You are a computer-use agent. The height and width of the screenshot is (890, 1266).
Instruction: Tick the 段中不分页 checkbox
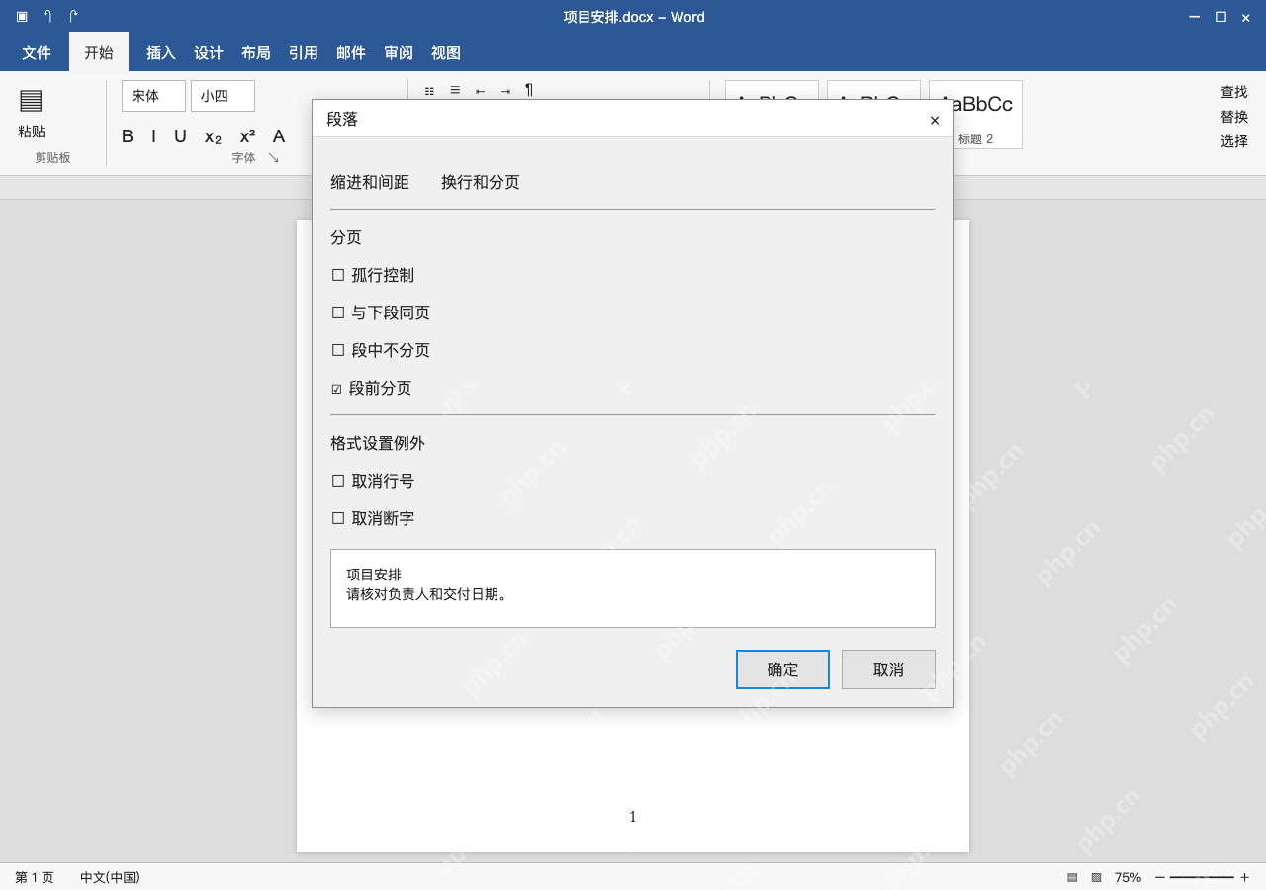click(x=338, y=350)
